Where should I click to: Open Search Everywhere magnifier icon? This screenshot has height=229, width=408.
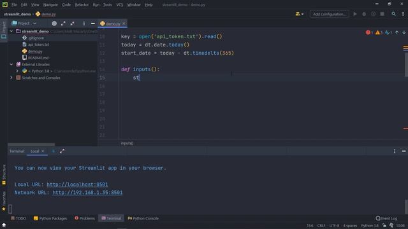(394, 14)
